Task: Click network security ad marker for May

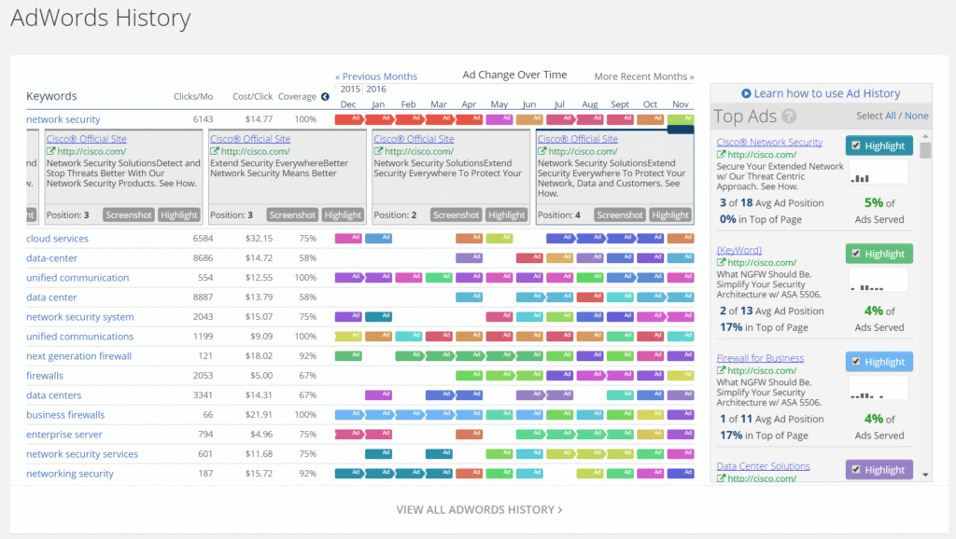Action: (499, 119)
